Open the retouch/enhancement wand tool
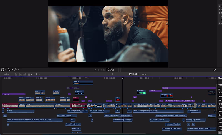The height and width of the screenshot is (135, 222). tap(9, 69)
